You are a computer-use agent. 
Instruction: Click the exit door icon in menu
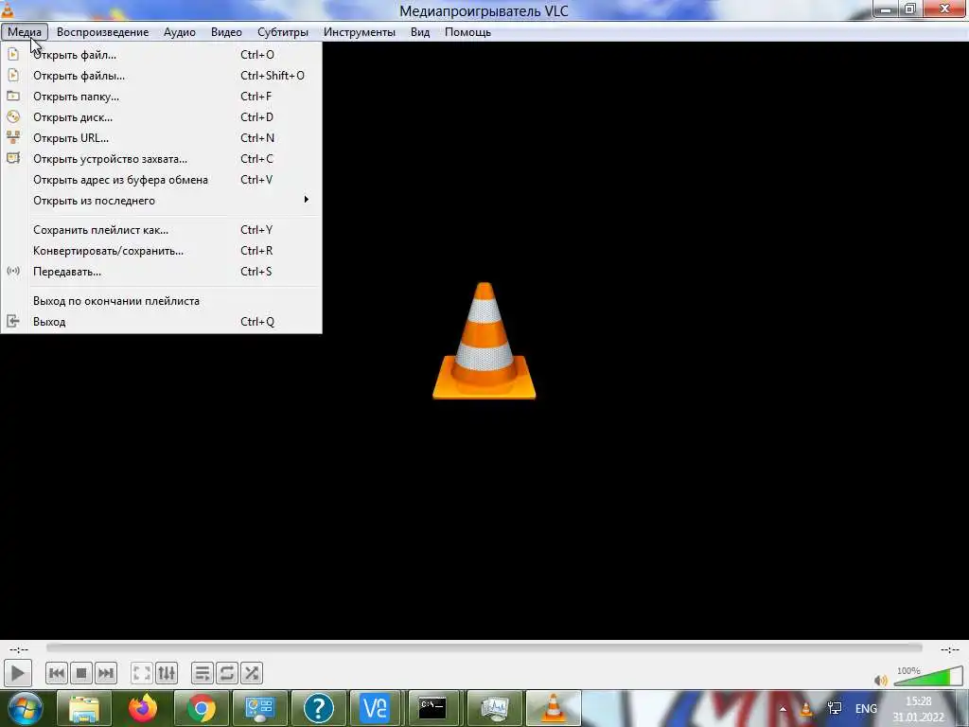tap(13, 321)
